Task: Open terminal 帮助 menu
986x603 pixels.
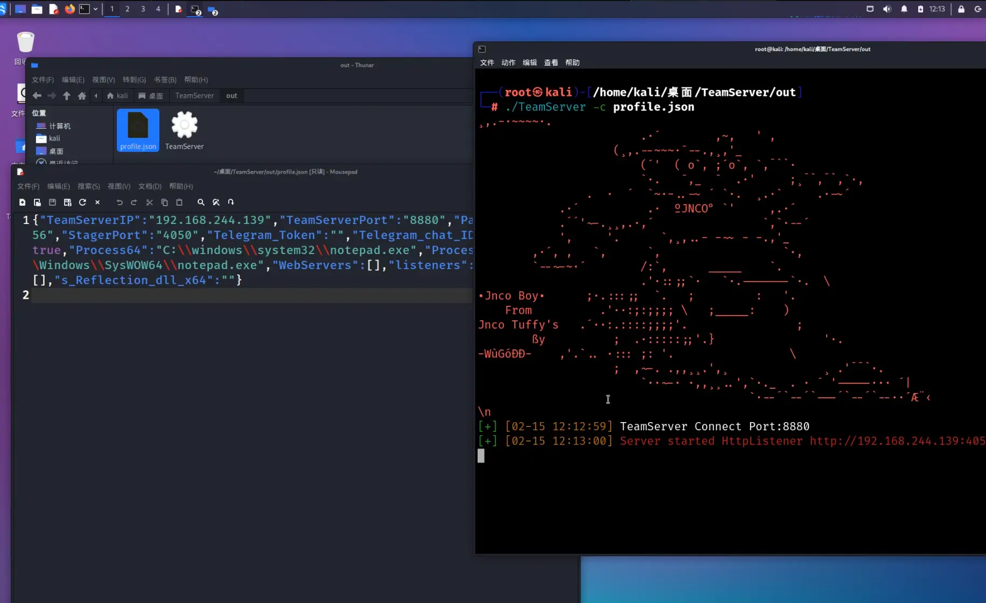Action: click(572, 62)
